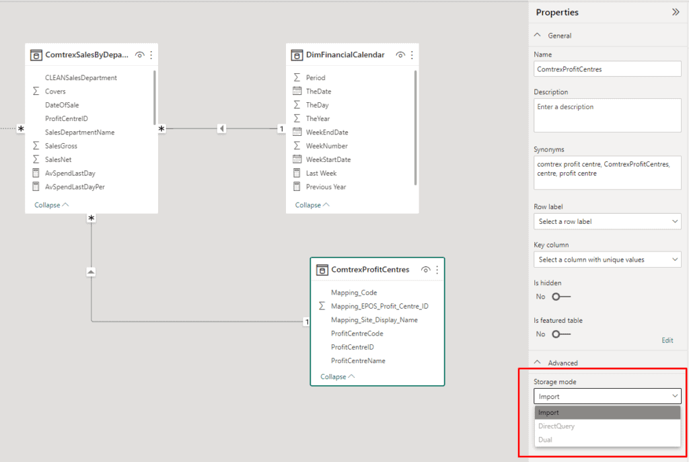Collapse the ComtrexProfitCentres field list

tap(336, 377)
